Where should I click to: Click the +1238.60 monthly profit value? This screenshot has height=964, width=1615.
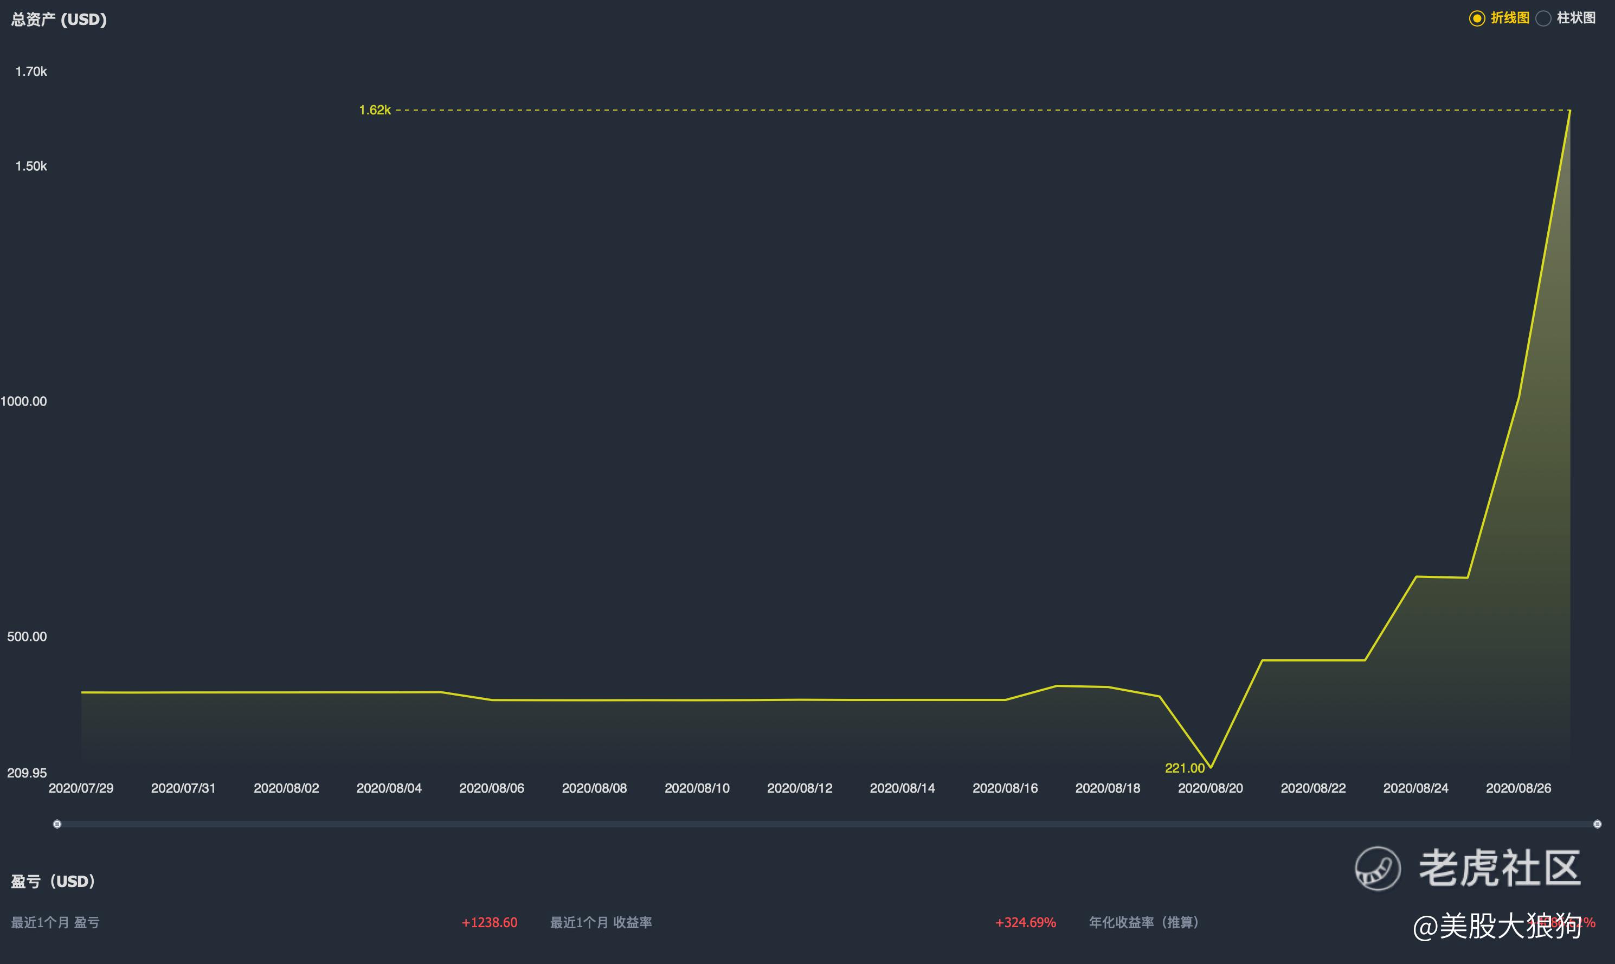coord(489,922)
